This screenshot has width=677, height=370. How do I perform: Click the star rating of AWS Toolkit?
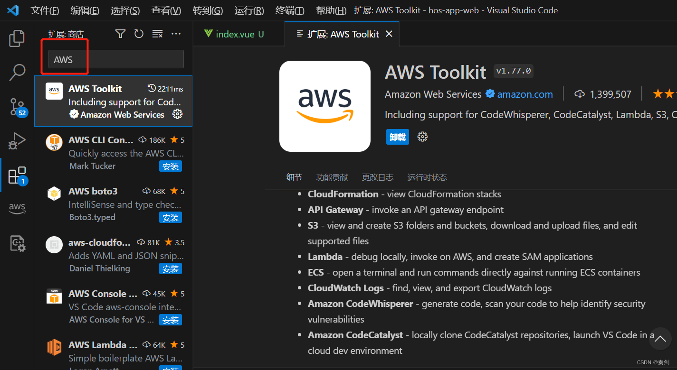click(665, 94)
